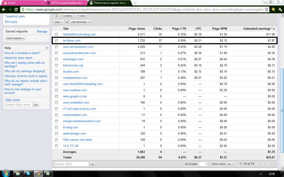Collapse the Help panel using its corner icon

47,48
